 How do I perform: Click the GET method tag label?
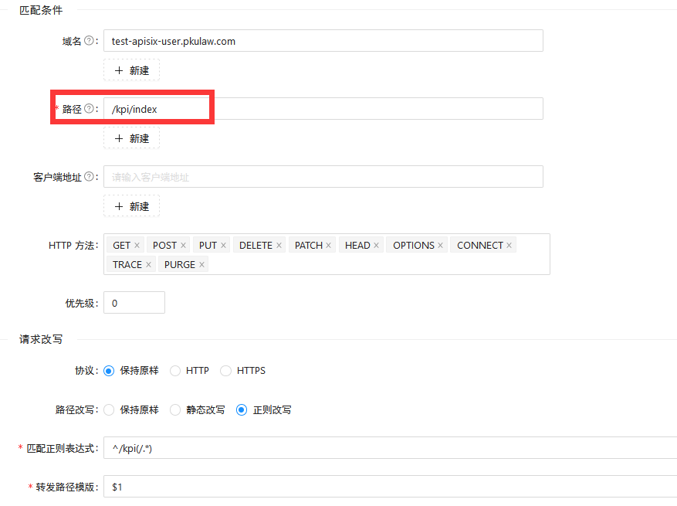click(122, 246)
